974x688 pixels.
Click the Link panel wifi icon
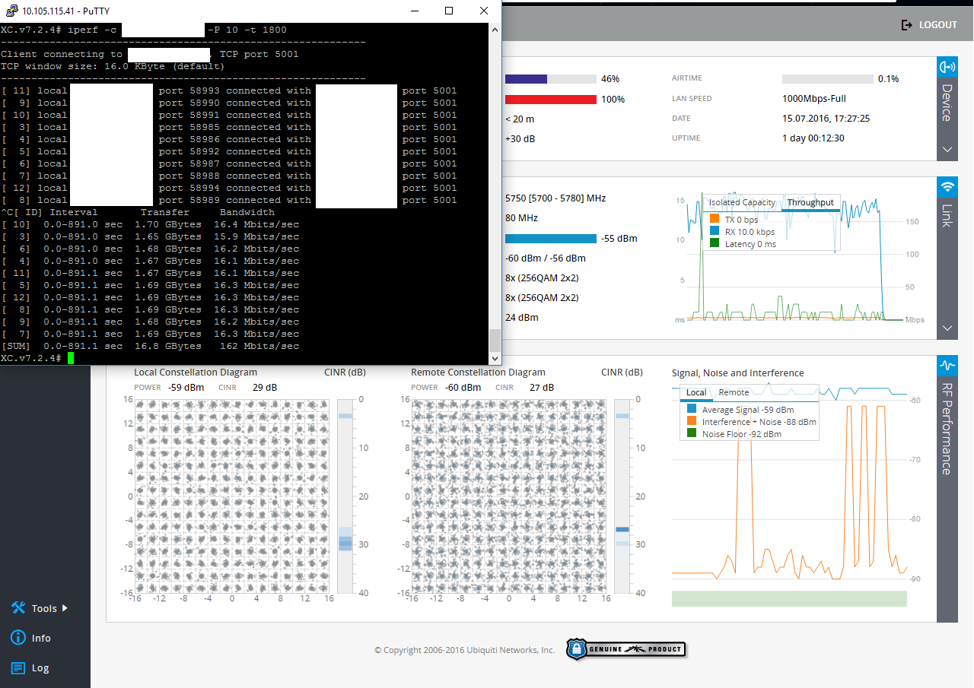tap(947, 187)
